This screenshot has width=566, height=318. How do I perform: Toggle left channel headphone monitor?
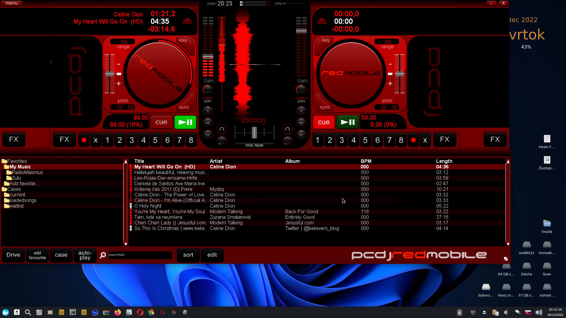pyautogui.click(x=222, y=129)
